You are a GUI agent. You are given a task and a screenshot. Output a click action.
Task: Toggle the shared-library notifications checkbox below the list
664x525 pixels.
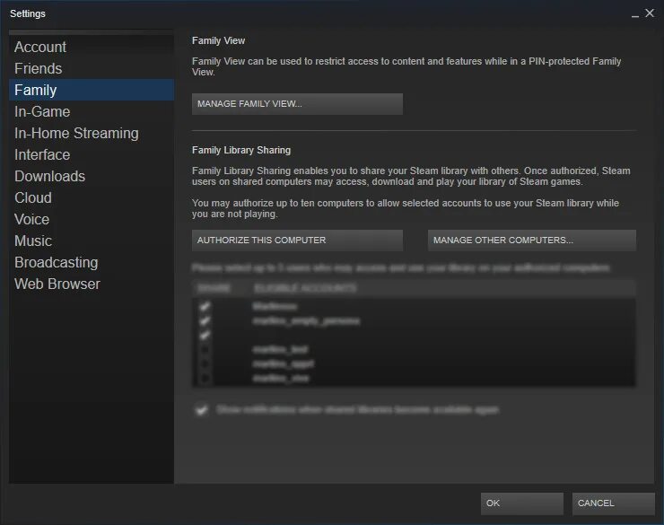click(x=202, y=410)
